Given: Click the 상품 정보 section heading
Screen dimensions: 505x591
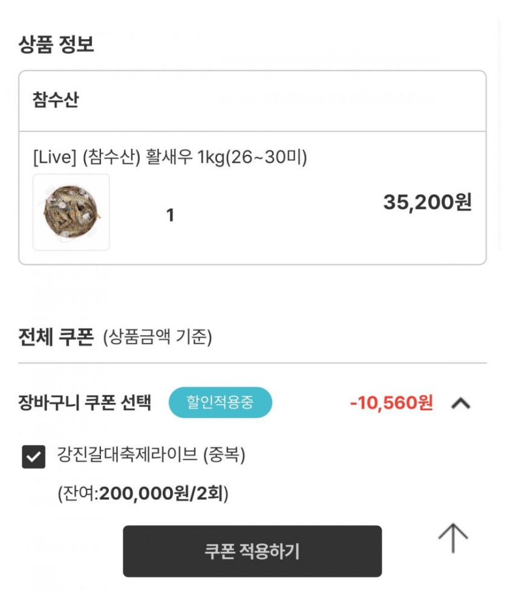Looking at the screenshot, I should point(56,44).
